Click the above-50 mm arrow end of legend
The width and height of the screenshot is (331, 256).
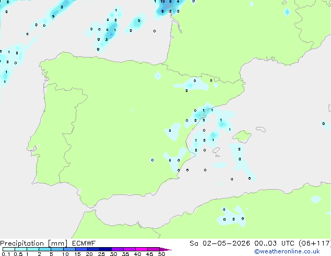click(165, 249)
